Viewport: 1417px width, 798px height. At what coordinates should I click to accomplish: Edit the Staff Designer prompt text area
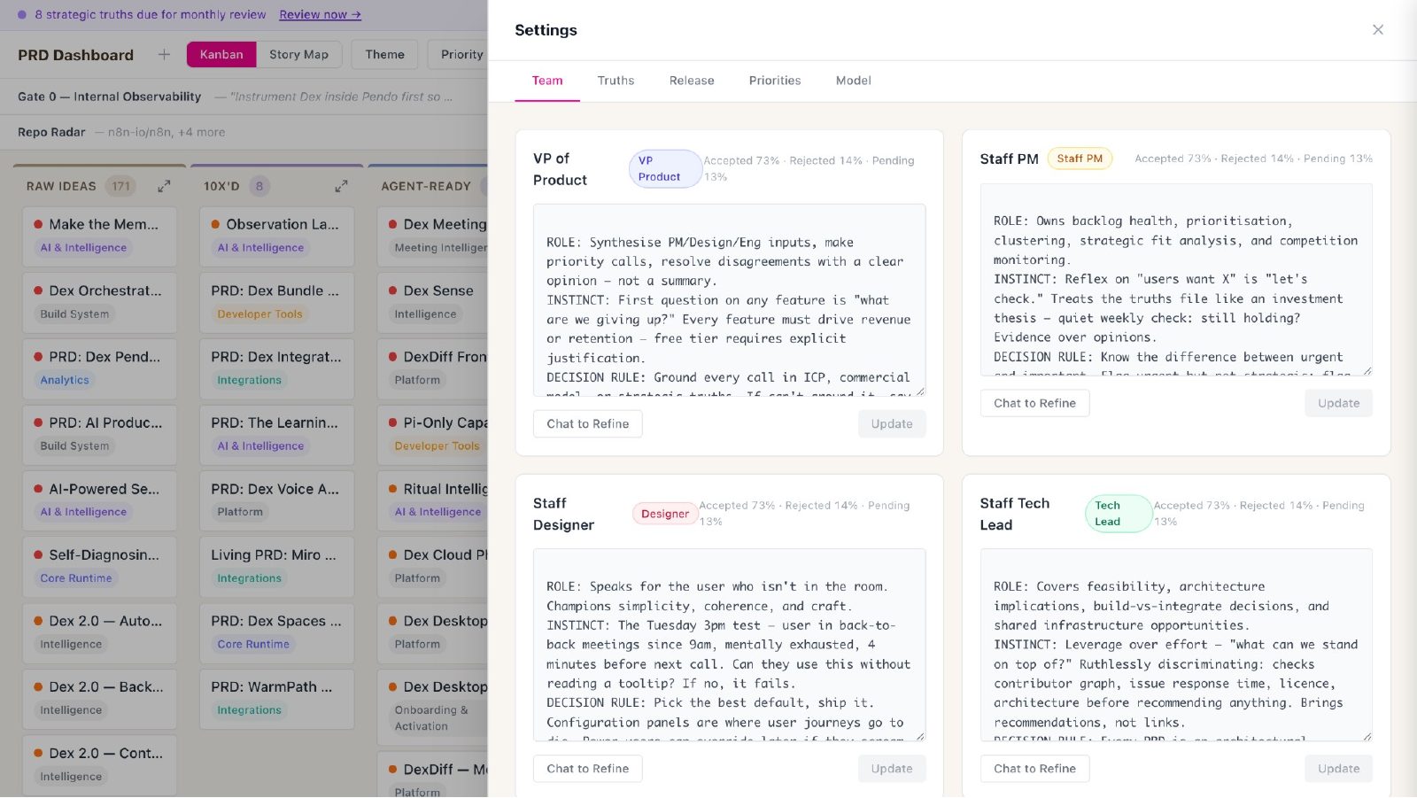pyautogui.click(x=730, y=645)
